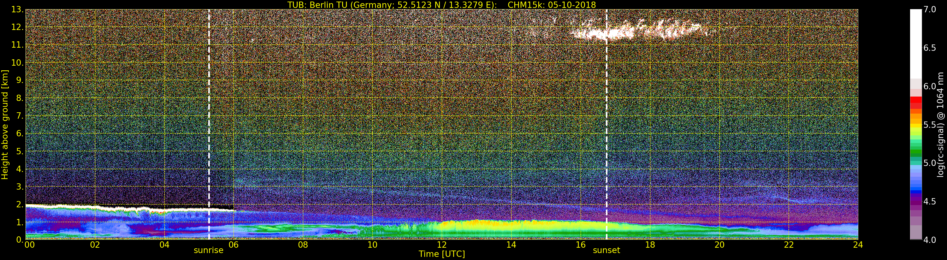Click the 'sunrise' label below the time axis
947x260 pixels.
pyautogui.click(x=209, y=250)
